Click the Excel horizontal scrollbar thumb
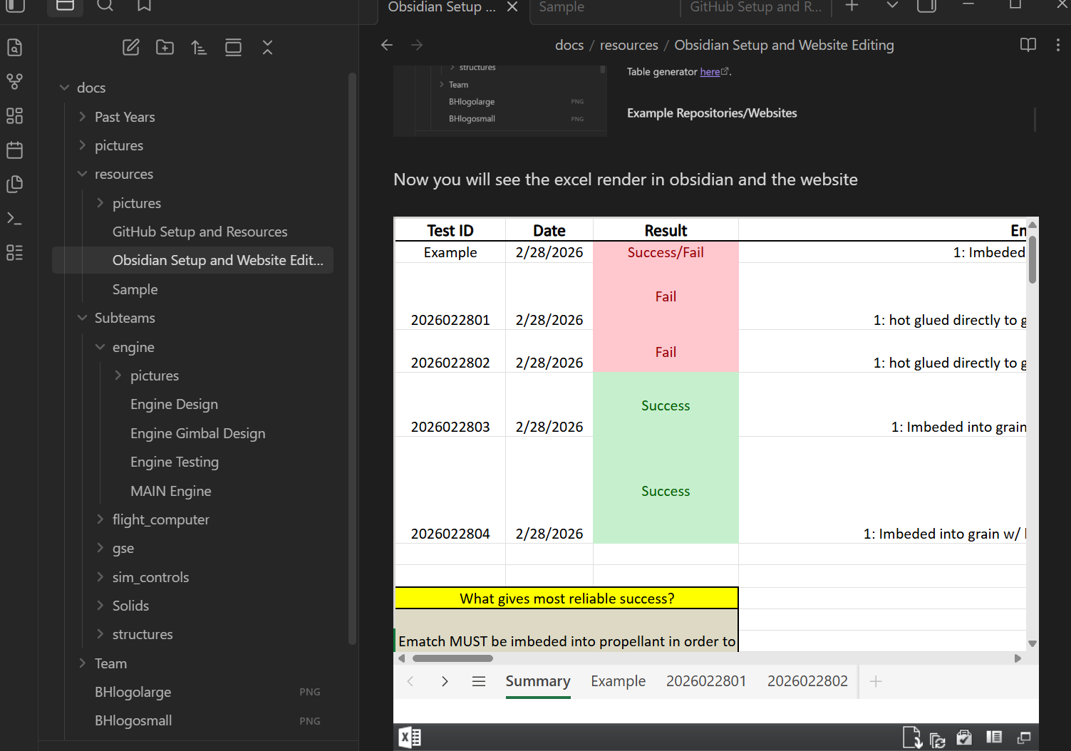 coord(452,658)
